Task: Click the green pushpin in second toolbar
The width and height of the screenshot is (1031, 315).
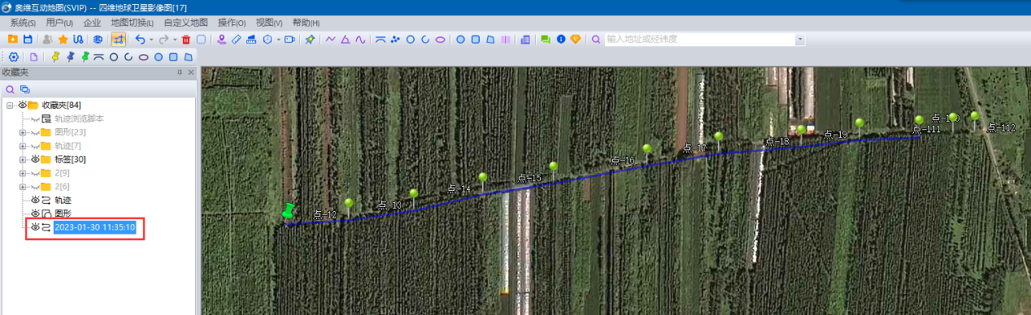Action: [x=85, y=57]
